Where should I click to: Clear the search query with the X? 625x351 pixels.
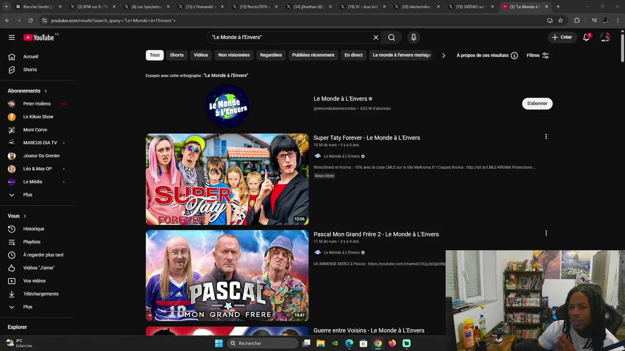(376, 37)
